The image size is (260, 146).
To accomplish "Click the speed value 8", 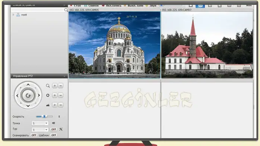I will pos(59,117).
